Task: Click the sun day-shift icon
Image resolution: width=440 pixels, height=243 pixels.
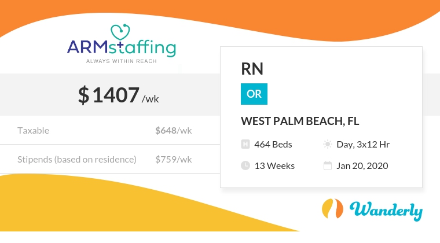Action: (328, 144)
